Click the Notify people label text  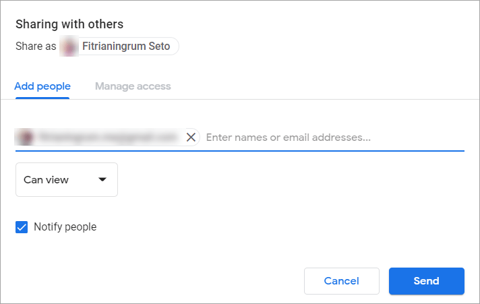click(65, 227)
